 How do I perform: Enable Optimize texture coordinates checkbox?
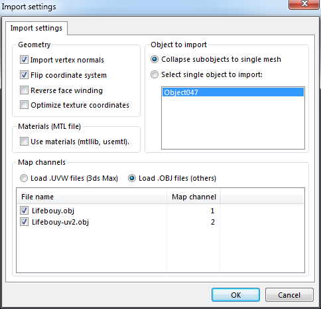pos(24,105)
